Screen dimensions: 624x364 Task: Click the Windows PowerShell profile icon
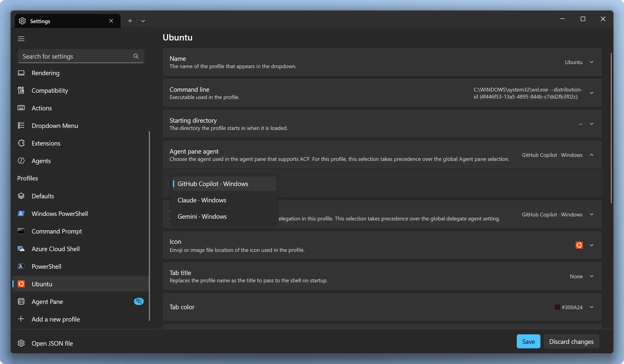(x=21, y=213)
